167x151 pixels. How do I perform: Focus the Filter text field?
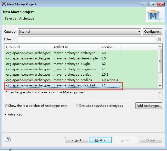click(x=86, y=39)
